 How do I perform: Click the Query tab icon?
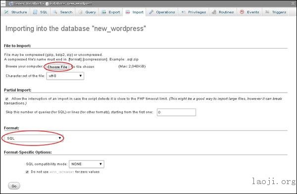81,12
